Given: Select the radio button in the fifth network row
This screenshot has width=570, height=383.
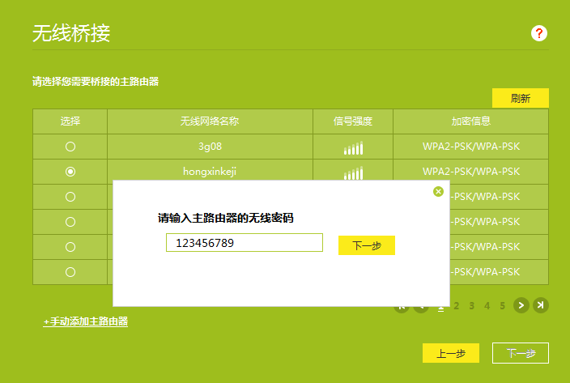Looking at the screenshot, I should [70, 247].
